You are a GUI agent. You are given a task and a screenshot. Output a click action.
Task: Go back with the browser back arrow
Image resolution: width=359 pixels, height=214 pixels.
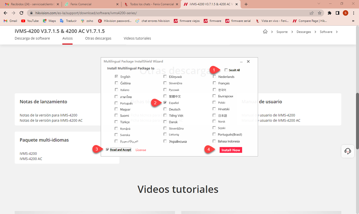point(6,13)
